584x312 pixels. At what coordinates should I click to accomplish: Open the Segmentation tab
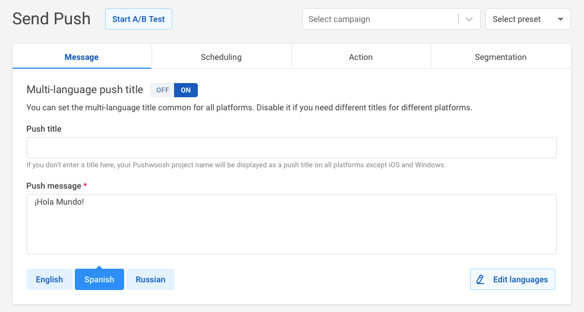tap(500, 57)
